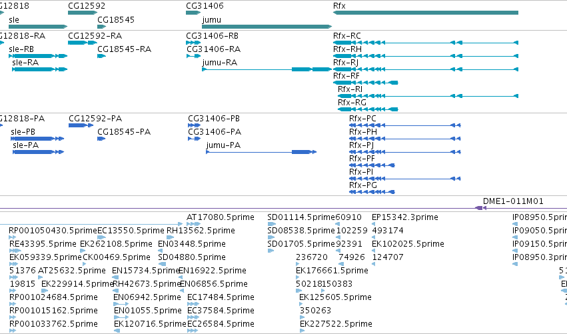Click the EN06942.5prime EST

147,298
